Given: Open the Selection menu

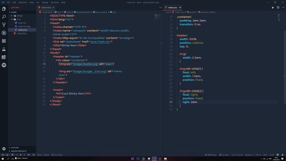Looking at the screenshot, I should tap(23, 2).
